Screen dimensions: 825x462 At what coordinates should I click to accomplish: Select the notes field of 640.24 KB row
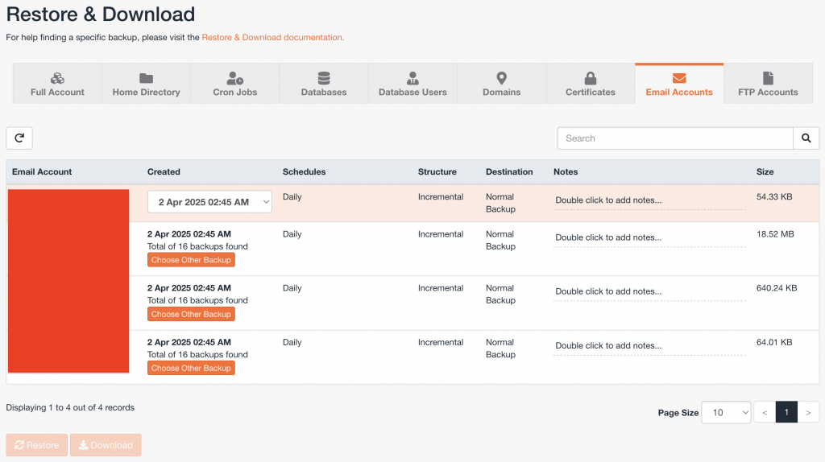click(649, 291)
